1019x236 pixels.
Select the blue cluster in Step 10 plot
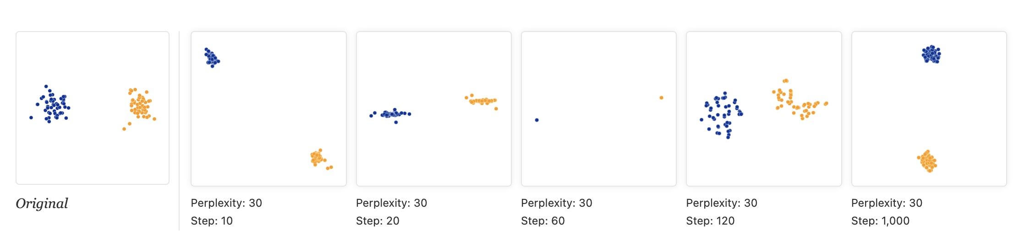click(x=212, y=58)
